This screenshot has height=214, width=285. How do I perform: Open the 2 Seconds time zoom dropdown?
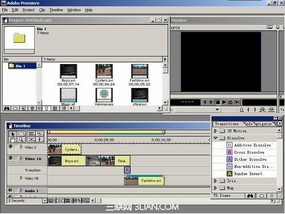point(45,200)
